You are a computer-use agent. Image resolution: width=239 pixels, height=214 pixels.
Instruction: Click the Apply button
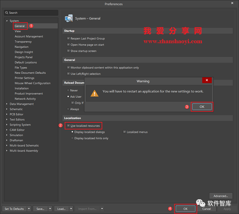click(x=227, y=209)
